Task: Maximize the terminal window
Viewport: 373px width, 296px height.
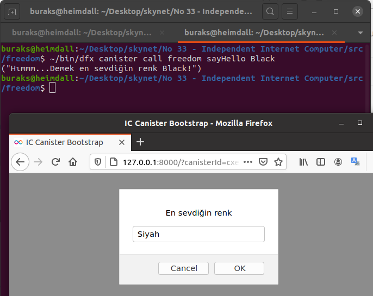Action: coord(336,11)
